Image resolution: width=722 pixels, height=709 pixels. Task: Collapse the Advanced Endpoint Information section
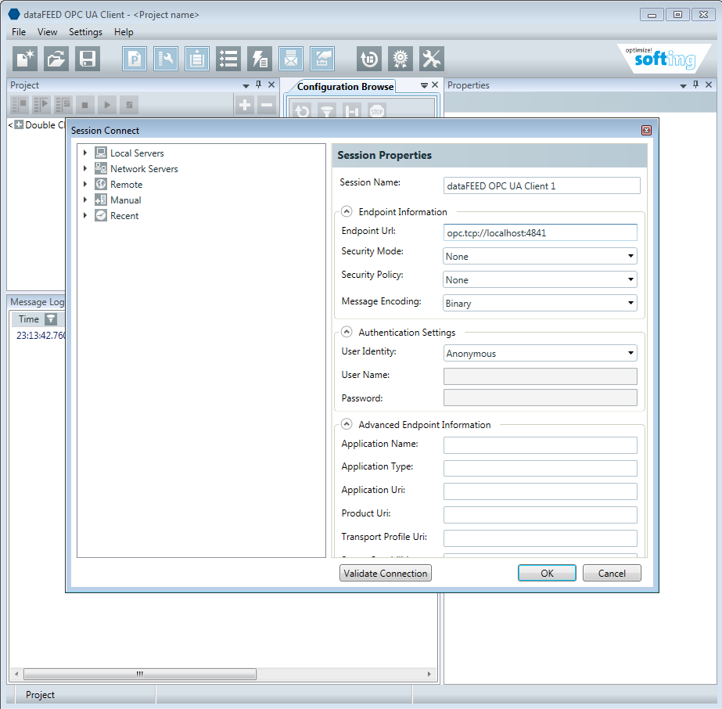pos(347,424)
